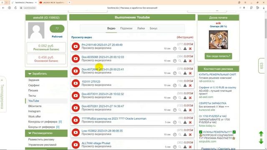Click the YouTube play icon for Low-153802 row

click(x=76, y=132)
